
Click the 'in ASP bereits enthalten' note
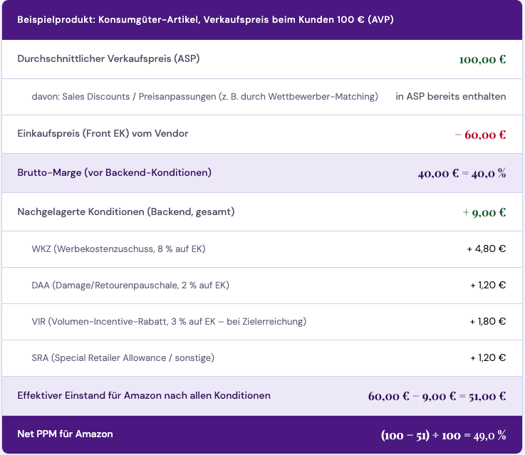450,96
